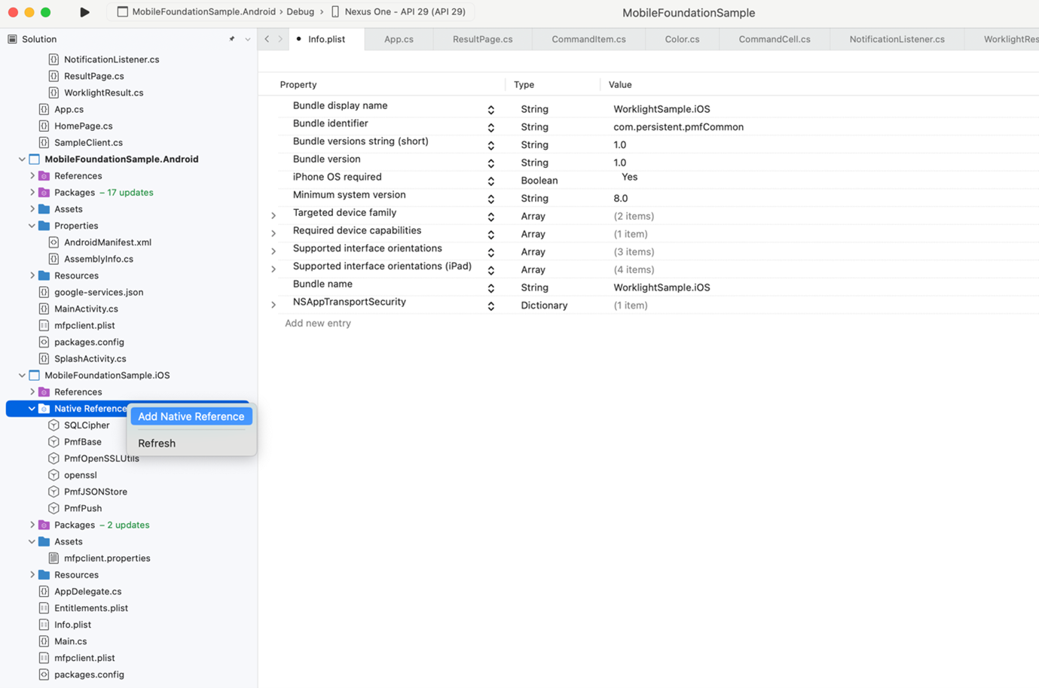
Task: Choose Refresh from the context menu
Action: pyautogui.click(x=157, y=443)
